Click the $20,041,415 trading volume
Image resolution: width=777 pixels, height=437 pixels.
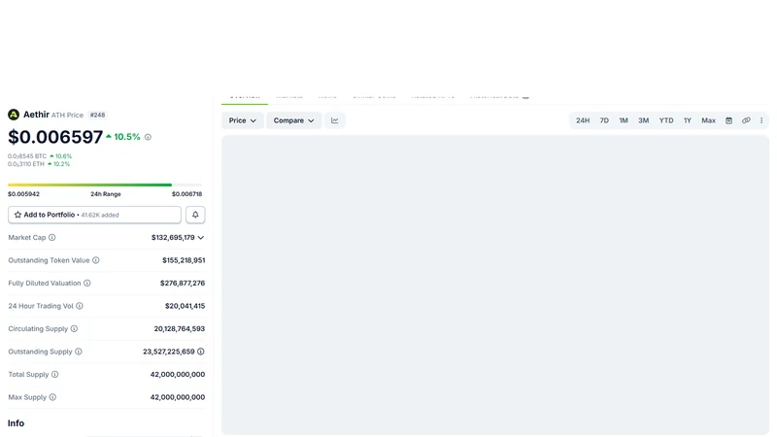pyautogui.click(x=185, y=306)
